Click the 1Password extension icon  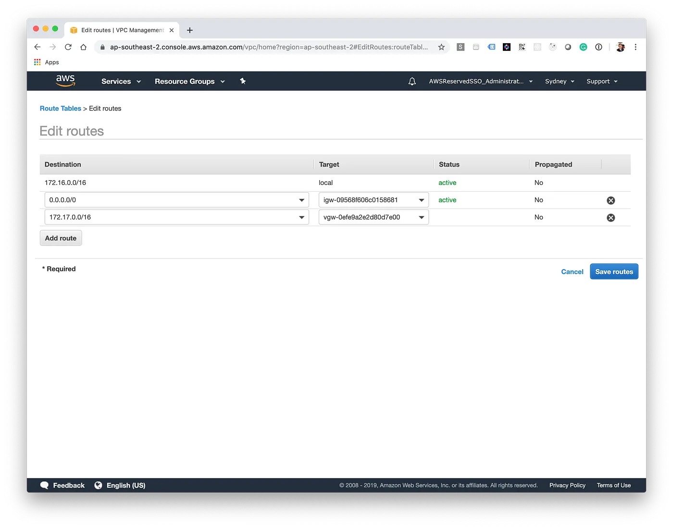[598, 47]
